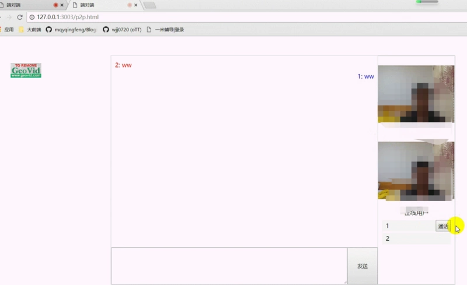Click the forward navigation arrow
The height and width of the screenshot is (285, 467).
click(x=9, y=17)
